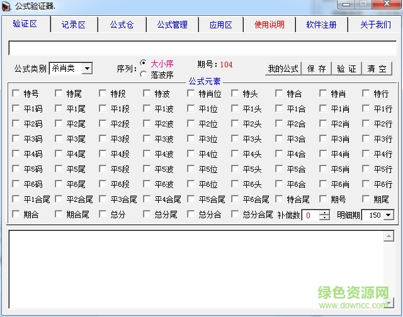Screen dimensions: 403x317
Task: Open the 使用说明 tab
Action: (x=270, y=25)
